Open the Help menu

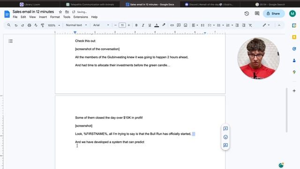pyautogui.click(x=94, y=17)
